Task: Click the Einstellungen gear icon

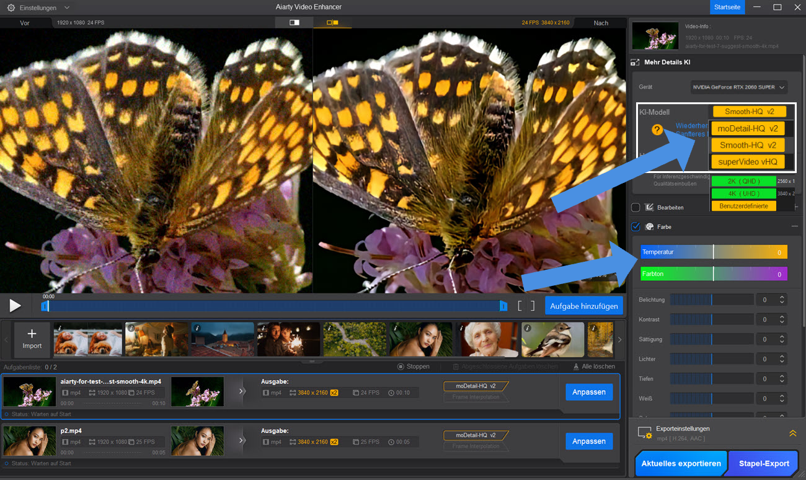Action: pyautogui.click(x=11, y=8)
